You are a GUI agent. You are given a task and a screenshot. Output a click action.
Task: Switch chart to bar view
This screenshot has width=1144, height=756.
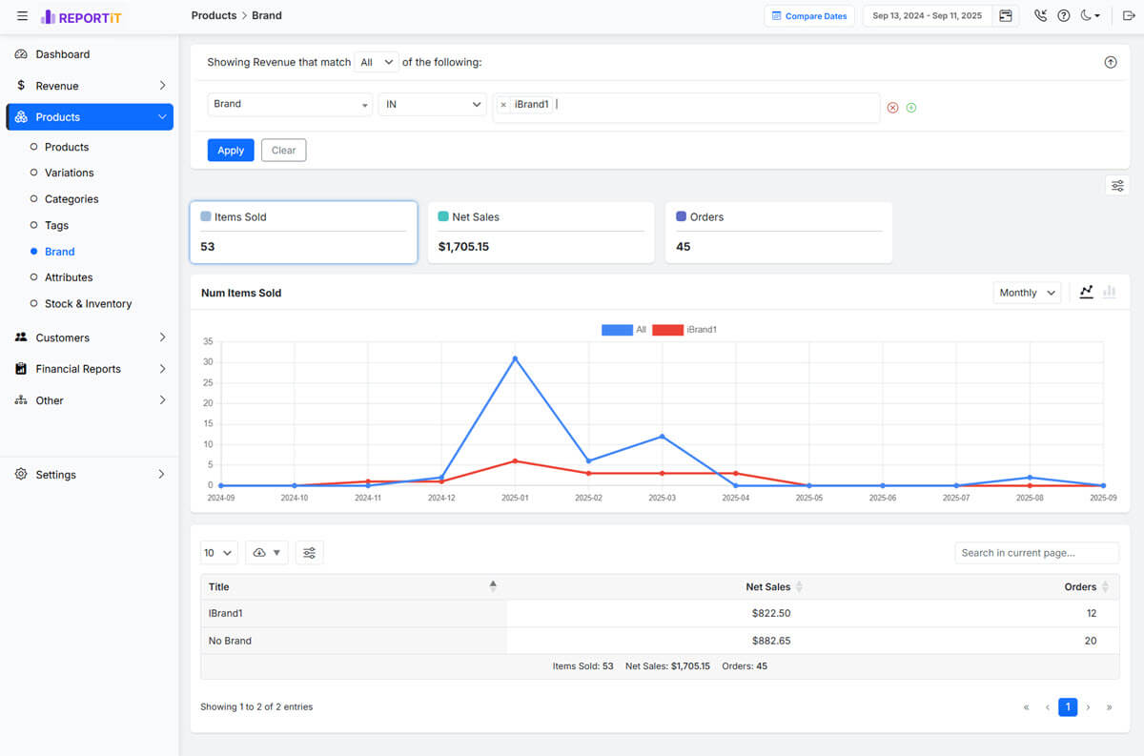point(1110,293)
